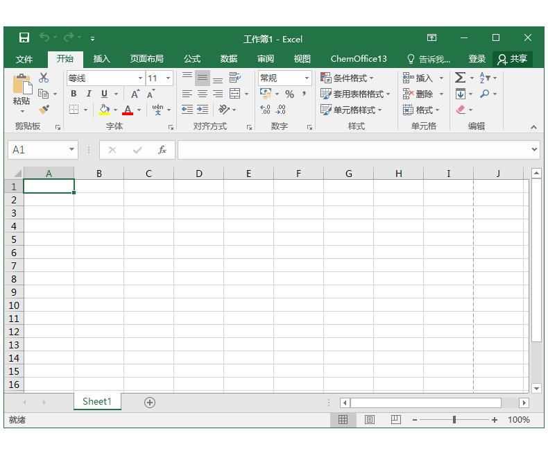Open the 文件 menu
This screenshot has width=548, height=456.
click(x=24, y=59)
